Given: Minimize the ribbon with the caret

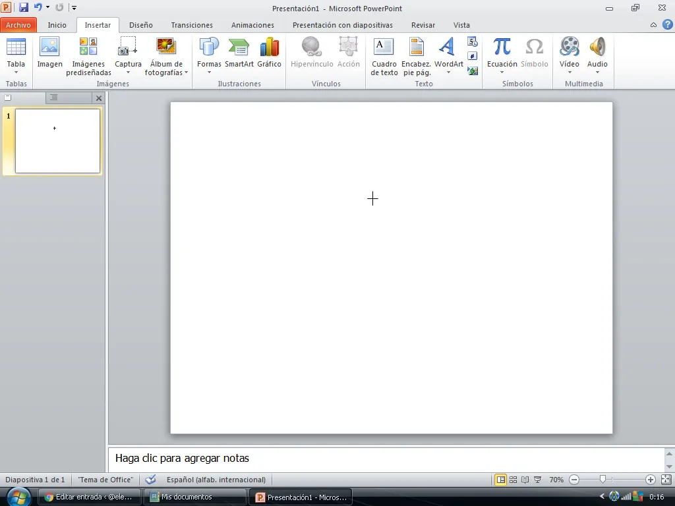Looking at the screenshot, I should coord(653,25).
